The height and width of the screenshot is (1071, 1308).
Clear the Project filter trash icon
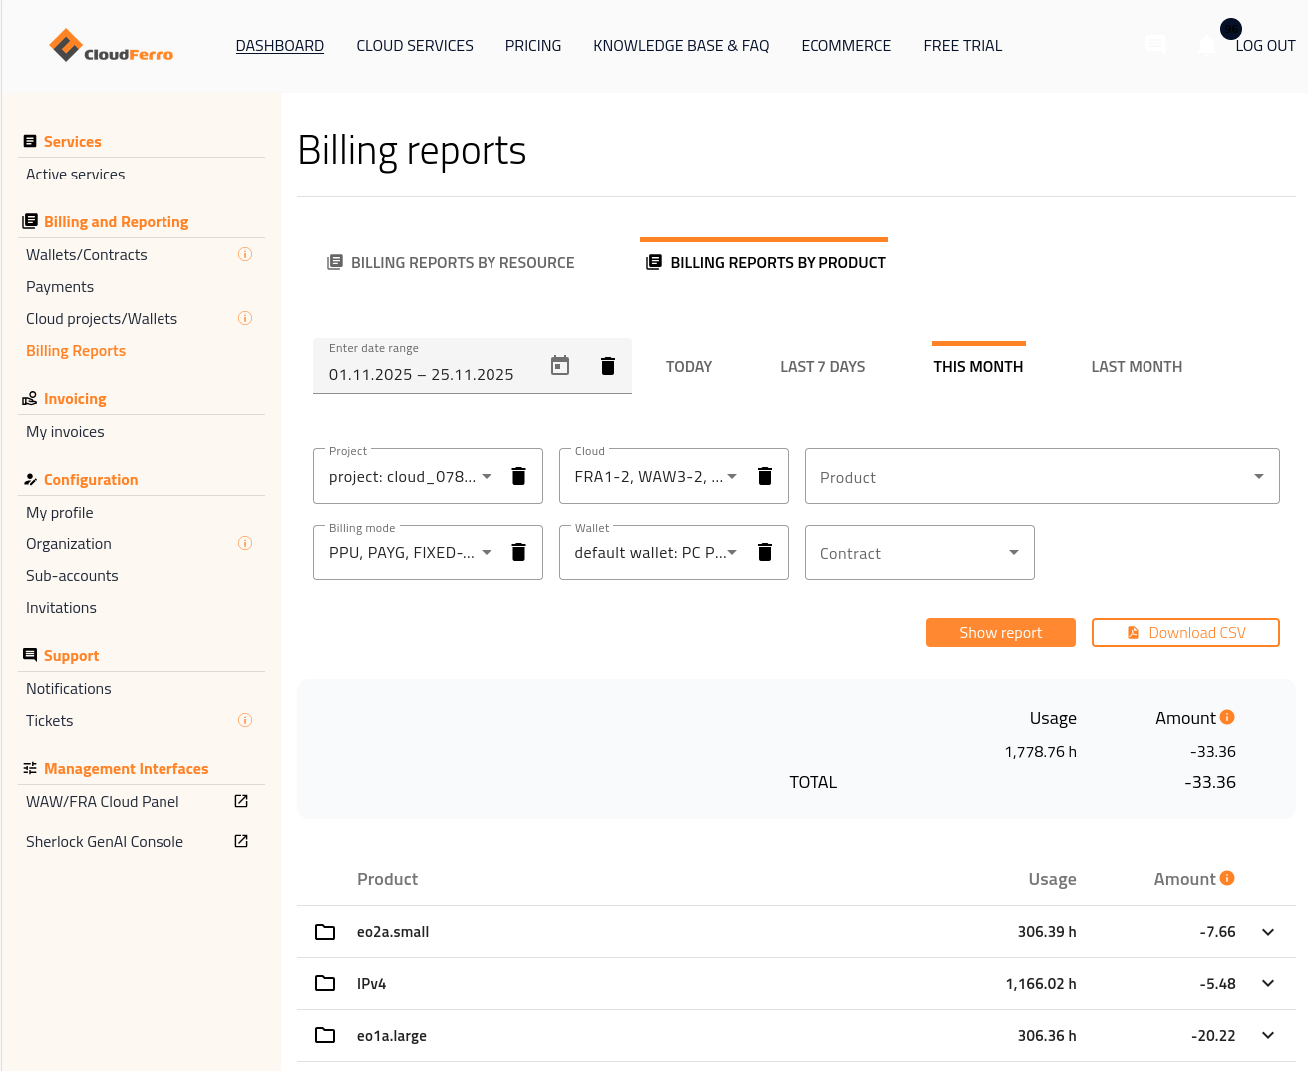click(518, 476)
